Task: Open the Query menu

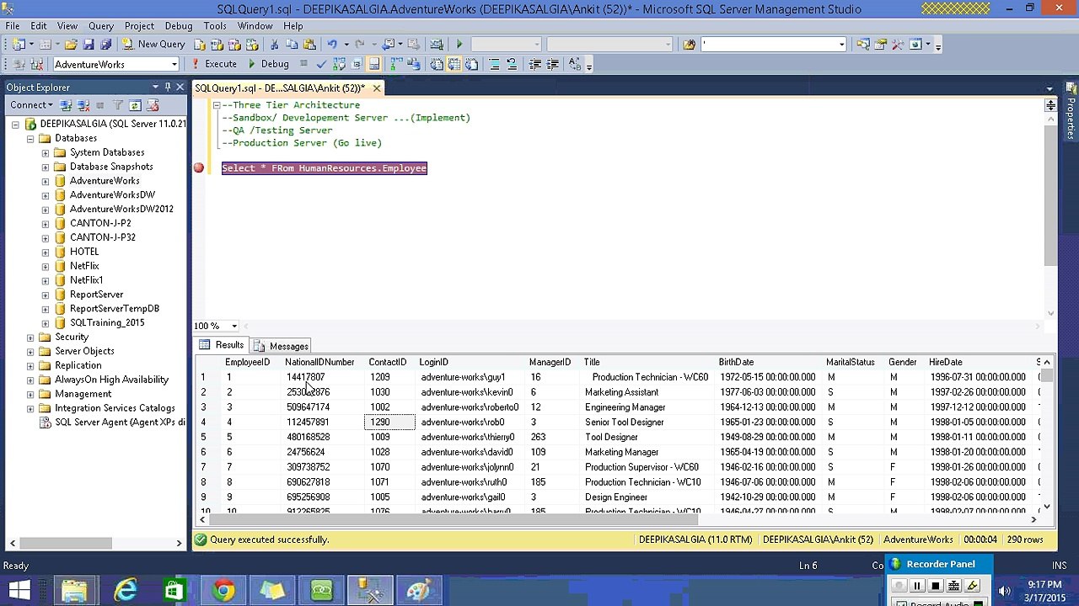Action: (x=100, y=26)
